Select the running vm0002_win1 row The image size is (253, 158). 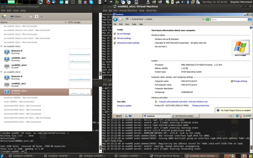click(46, 92)
